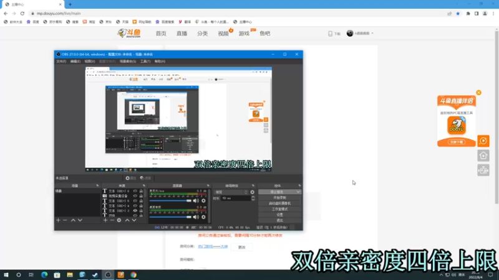Open Microsoft Edge from the taskbar
This screenshot has height=280, width=499.
click(44, 275)
